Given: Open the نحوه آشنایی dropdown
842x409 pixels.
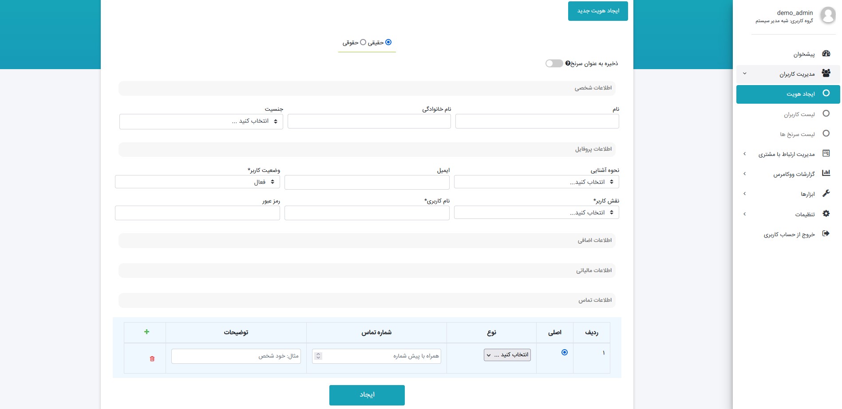Looking at the screenshot, I should tap(536, 182).
